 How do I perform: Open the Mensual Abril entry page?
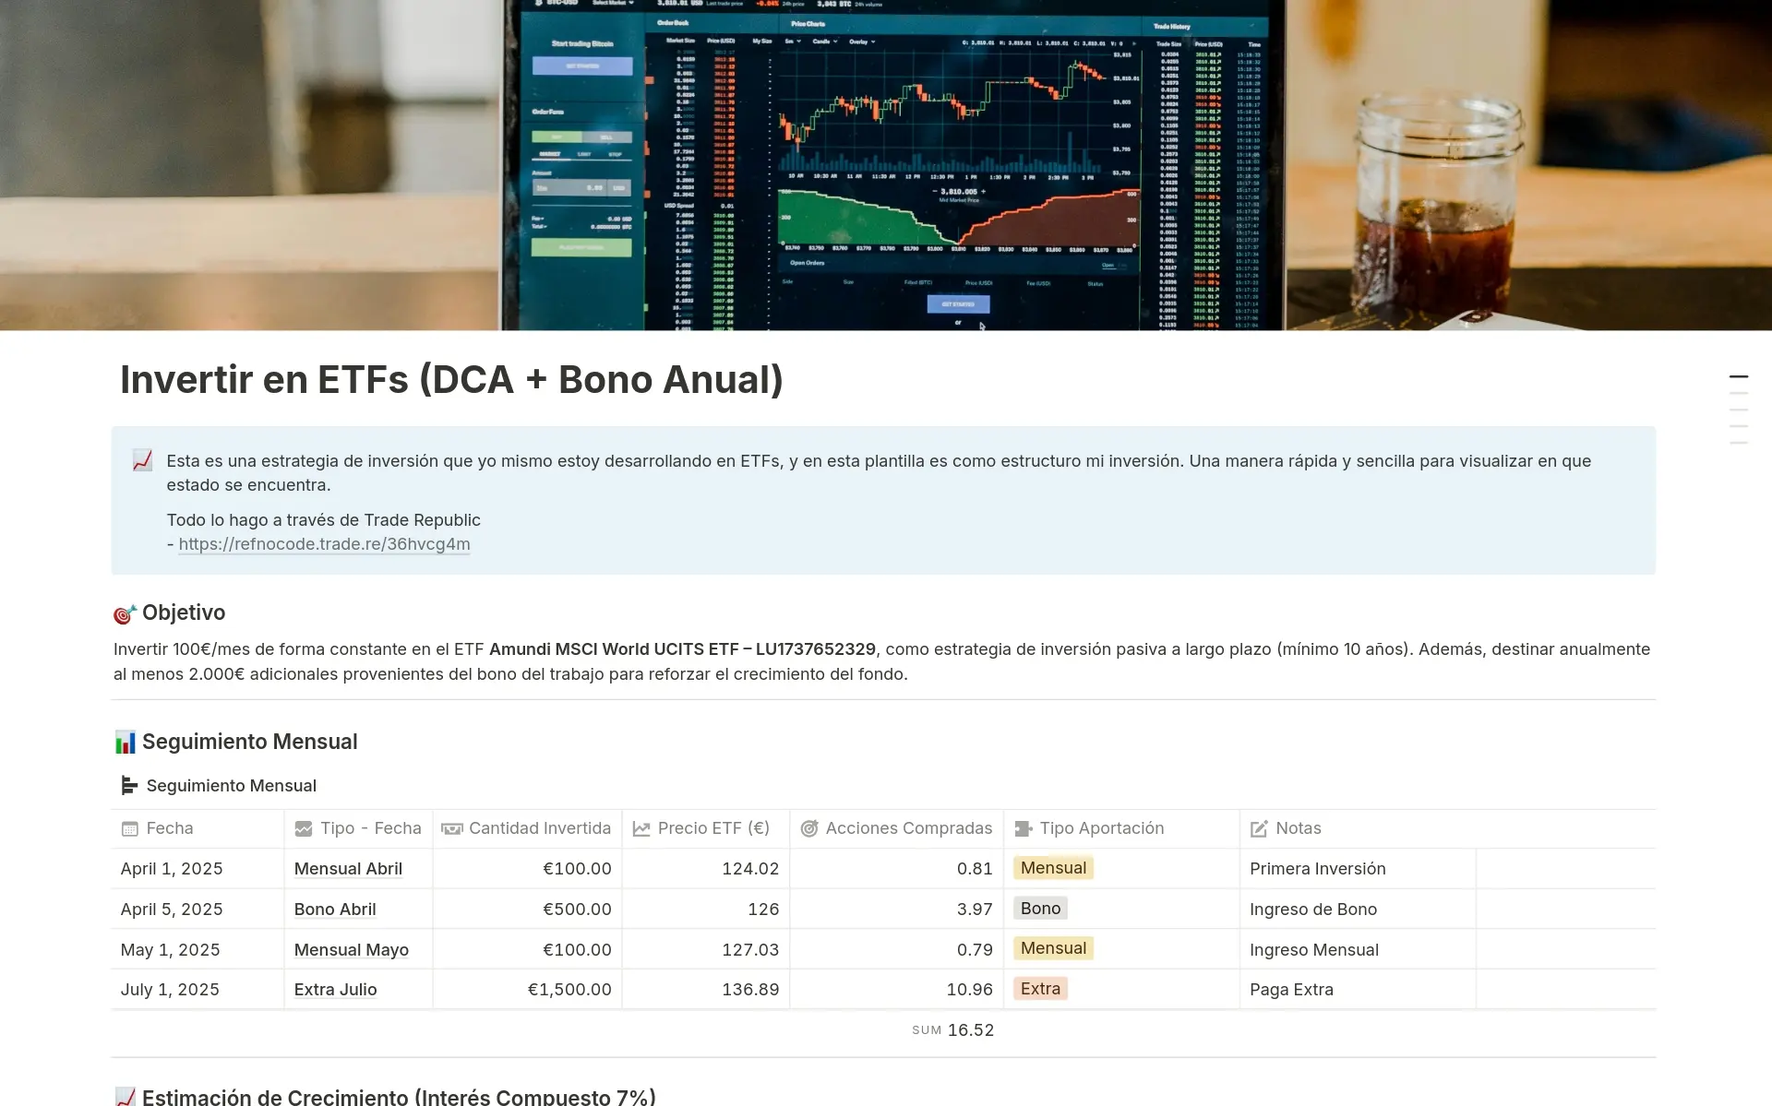[x=348, y=868]
